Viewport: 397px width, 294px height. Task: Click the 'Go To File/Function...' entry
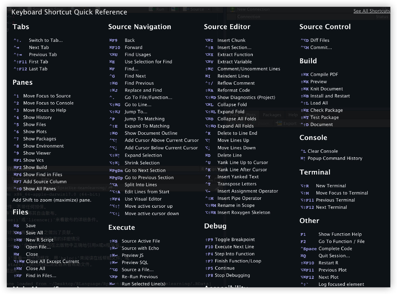coord(141,97)
